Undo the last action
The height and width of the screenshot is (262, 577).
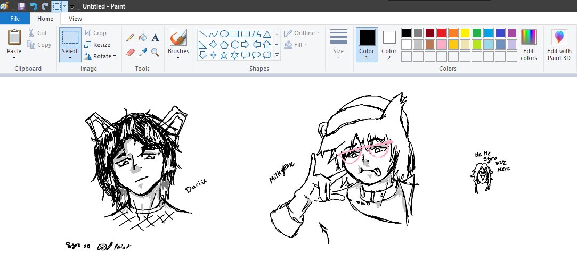point(34,6)
